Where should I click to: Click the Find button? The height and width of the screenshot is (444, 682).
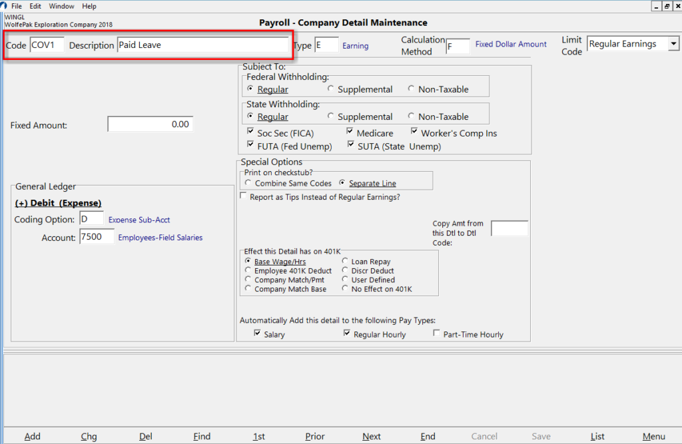[202, 436]
